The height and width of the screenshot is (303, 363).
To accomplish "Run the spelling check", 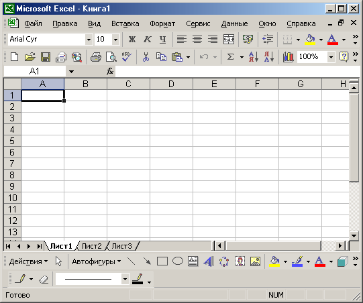I will point(127,57).
